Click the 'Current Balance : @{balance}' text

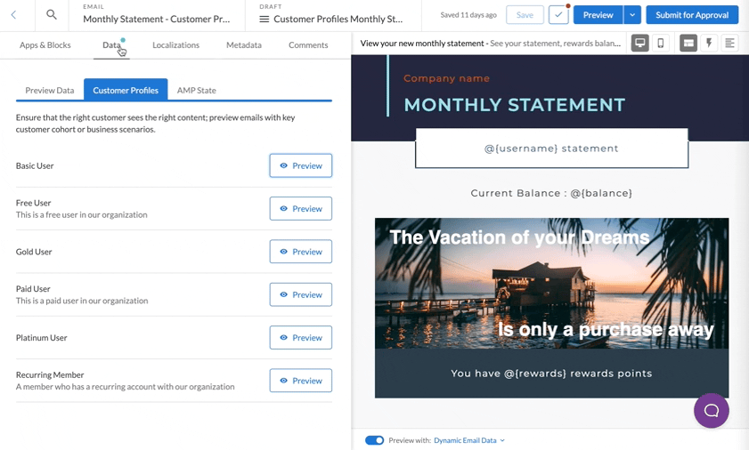click(x=551, y=193)
